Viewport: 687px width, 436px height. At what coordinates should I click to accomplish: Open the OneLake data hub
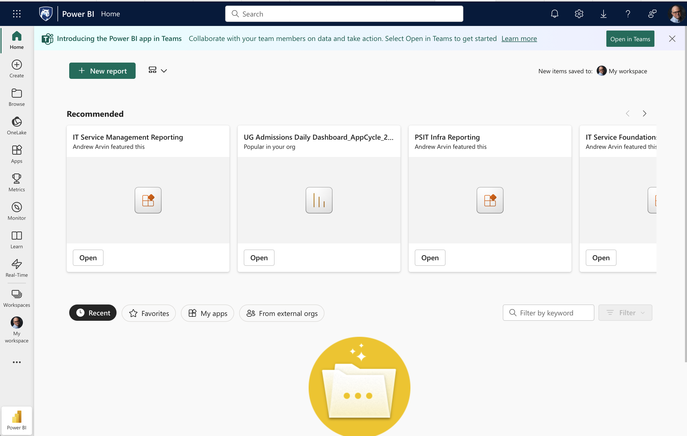pos(17,125)
